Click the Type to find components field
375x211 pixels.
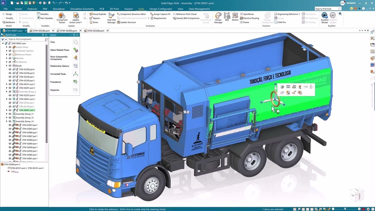tap(26, 39)
